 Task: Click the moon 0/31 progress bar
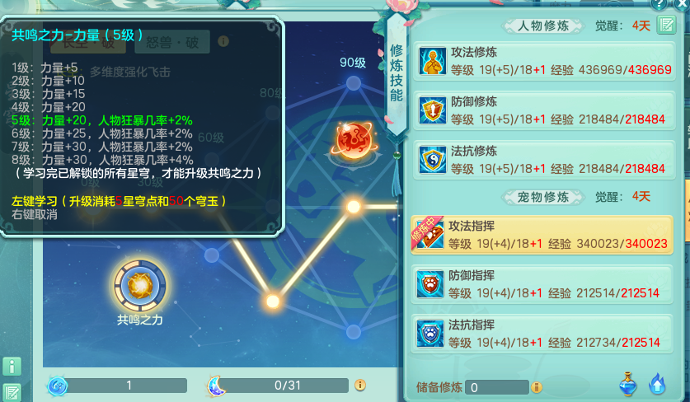point(287,386)
